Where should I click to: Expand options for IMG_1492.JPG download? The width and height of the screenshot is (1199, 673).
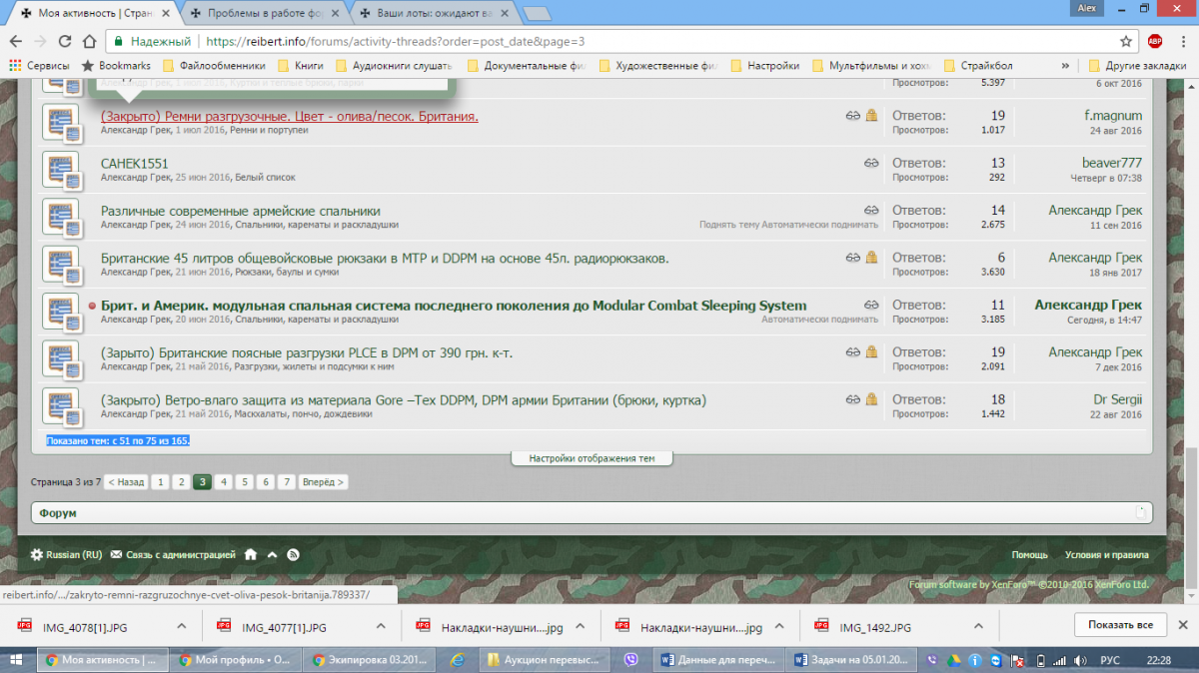point(979,626)
